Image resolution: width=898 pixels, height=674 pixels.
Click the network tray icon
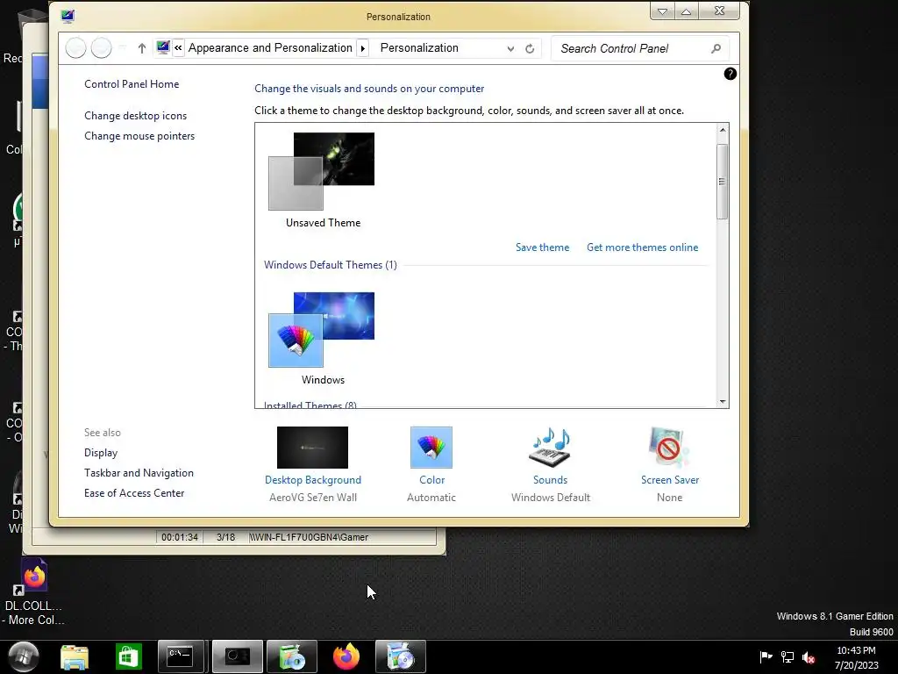[788, 656]
